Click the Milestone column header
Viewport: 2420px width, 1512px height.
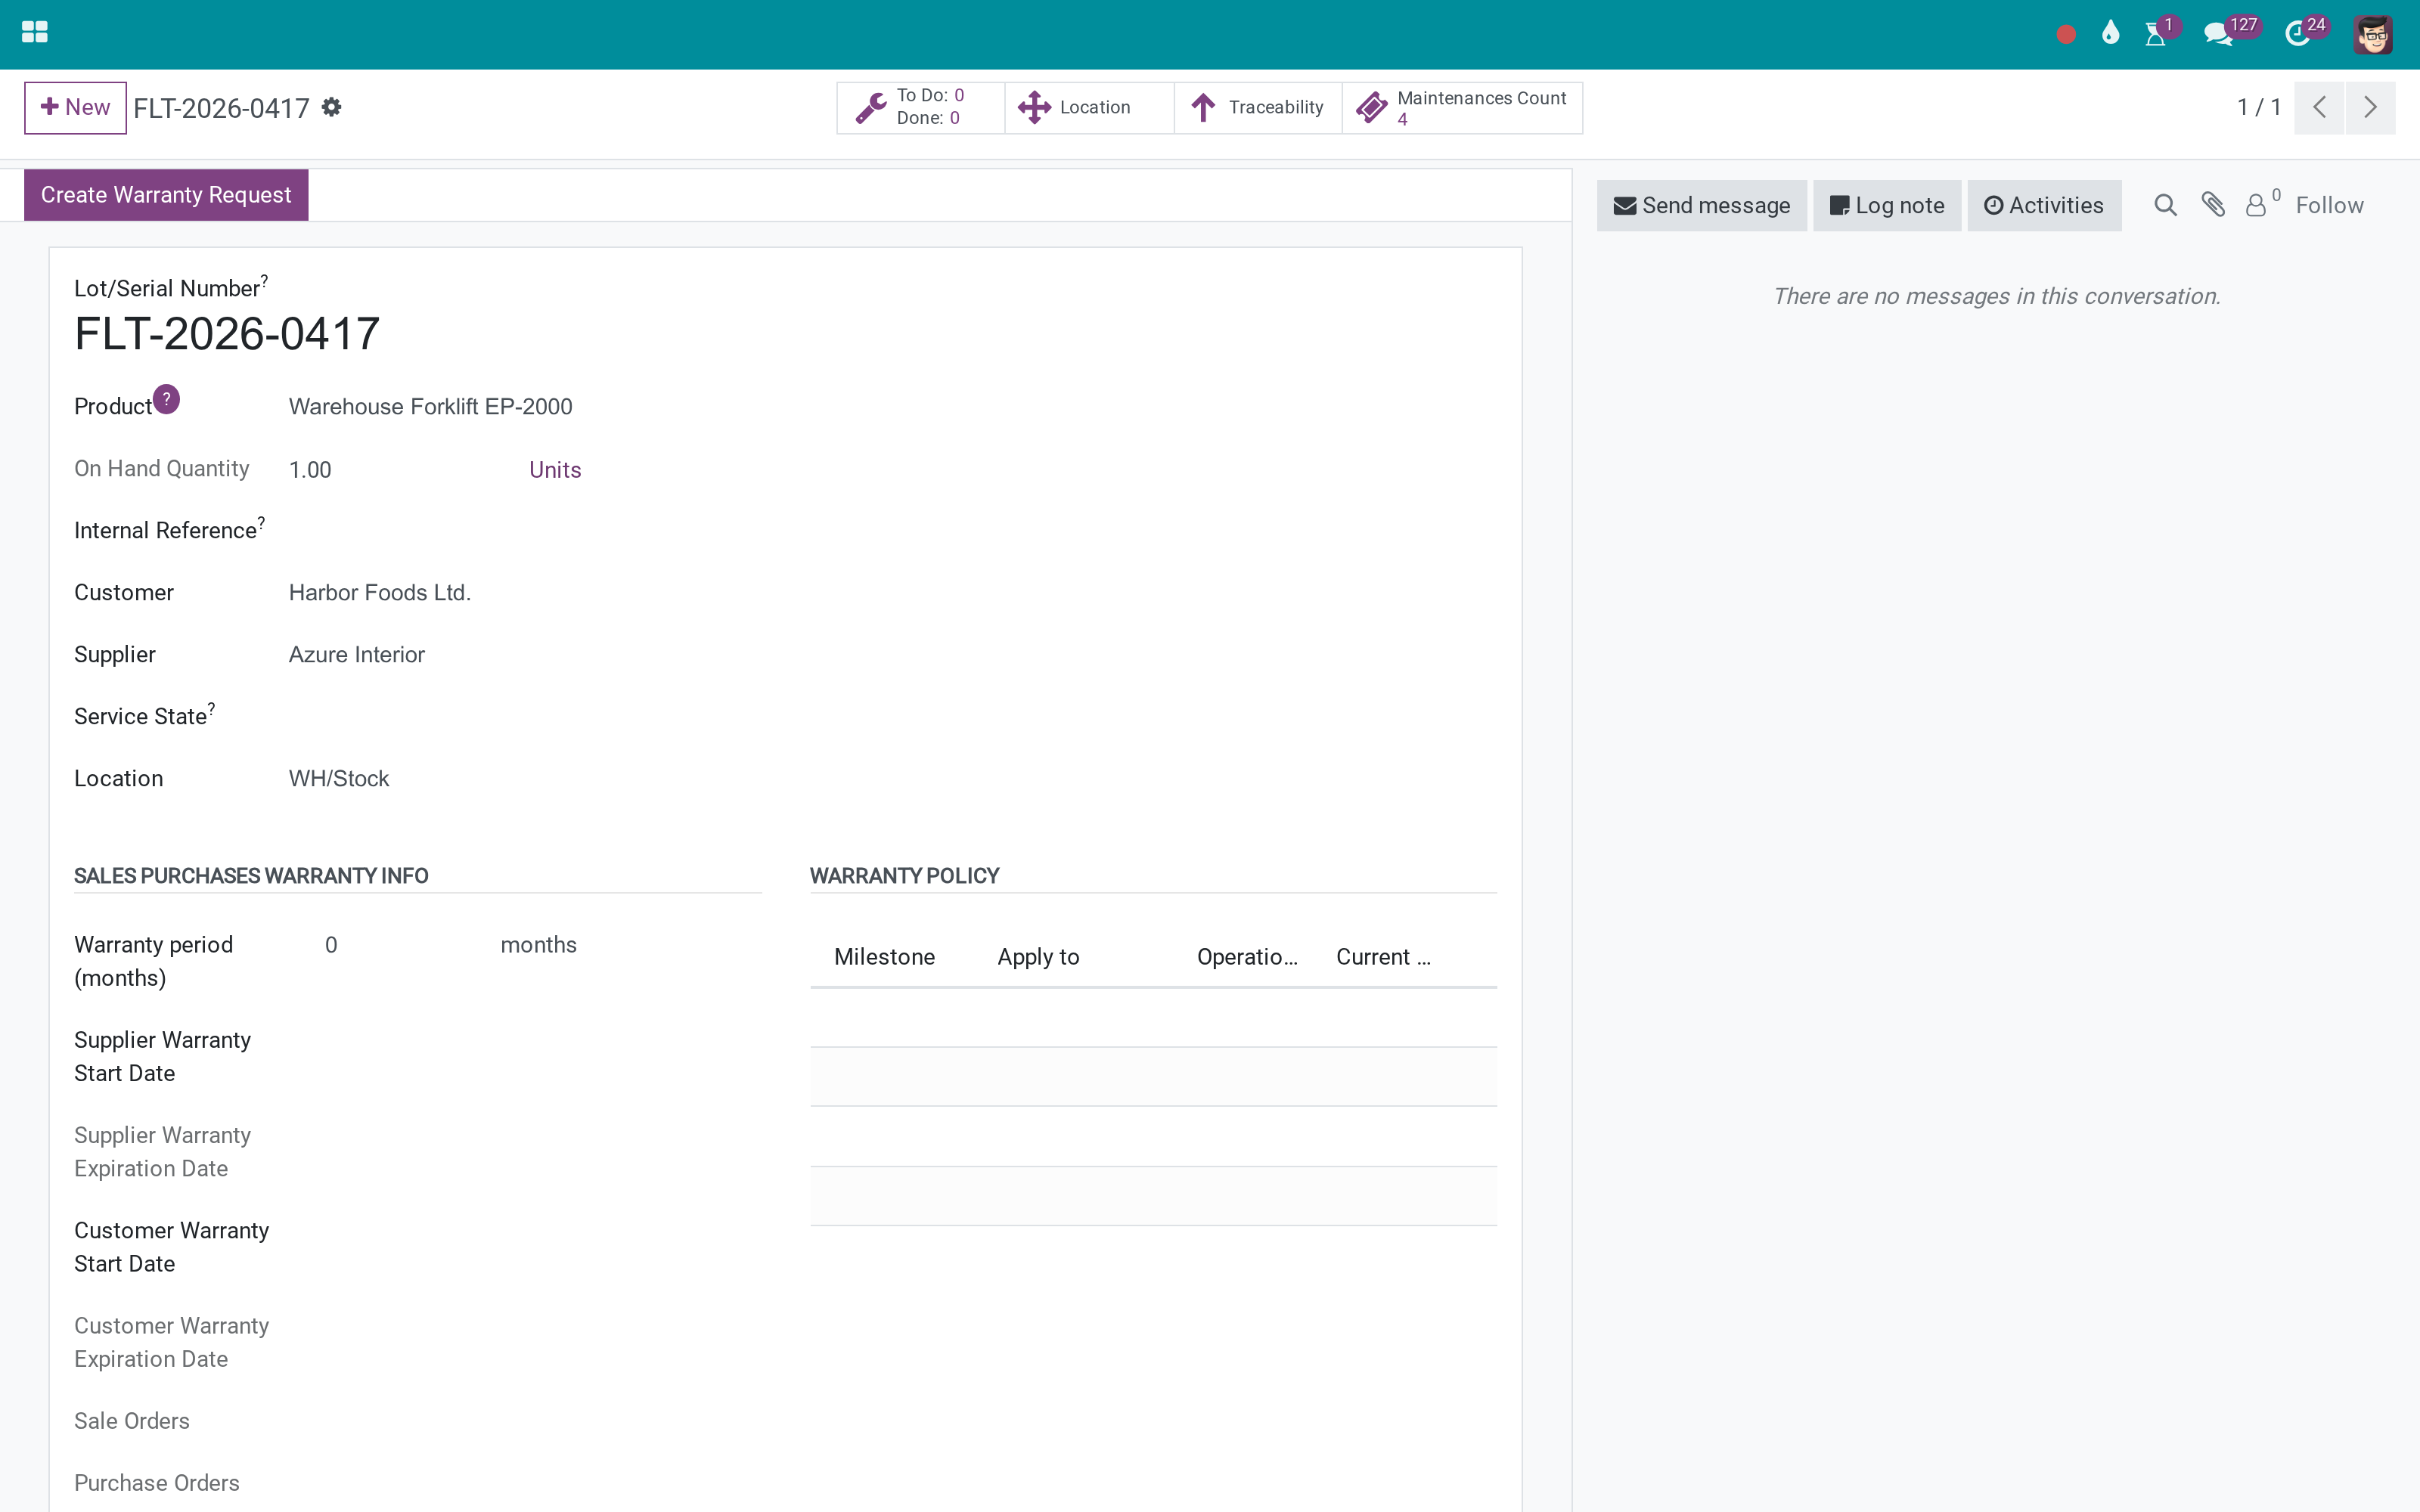885,957
